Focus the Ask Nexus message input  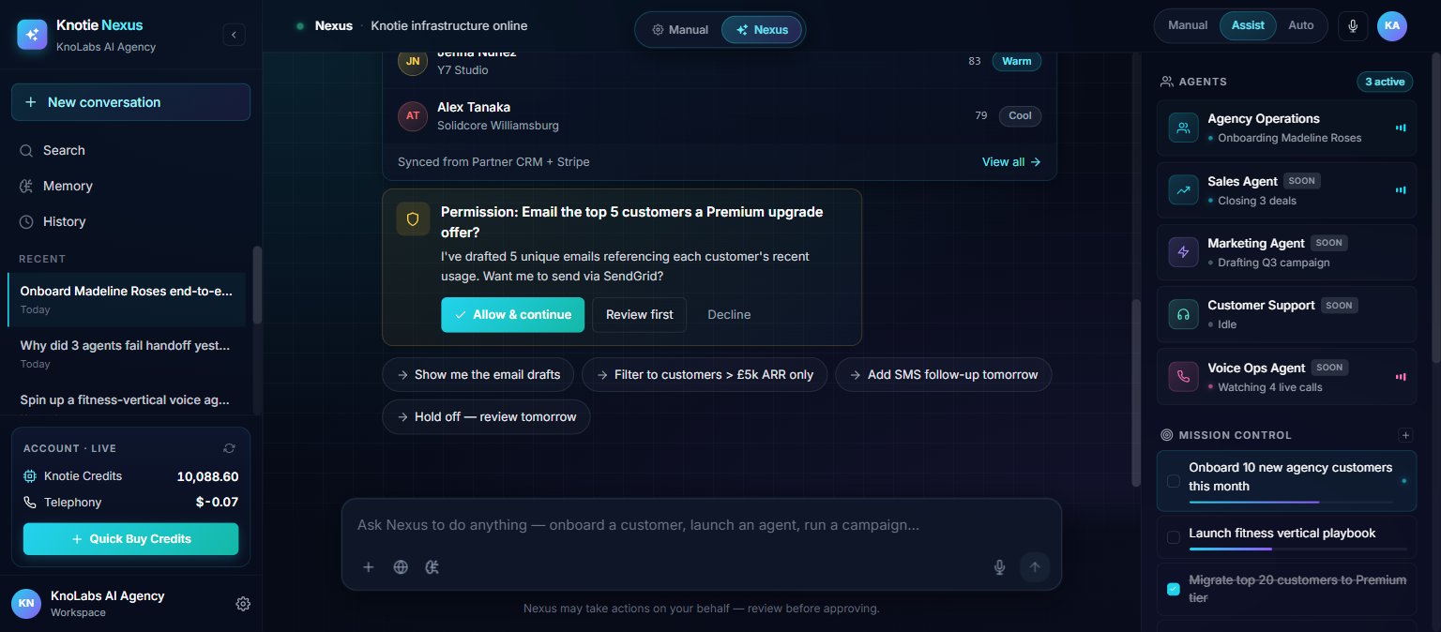pyautogui.click(x=701, y=525)
